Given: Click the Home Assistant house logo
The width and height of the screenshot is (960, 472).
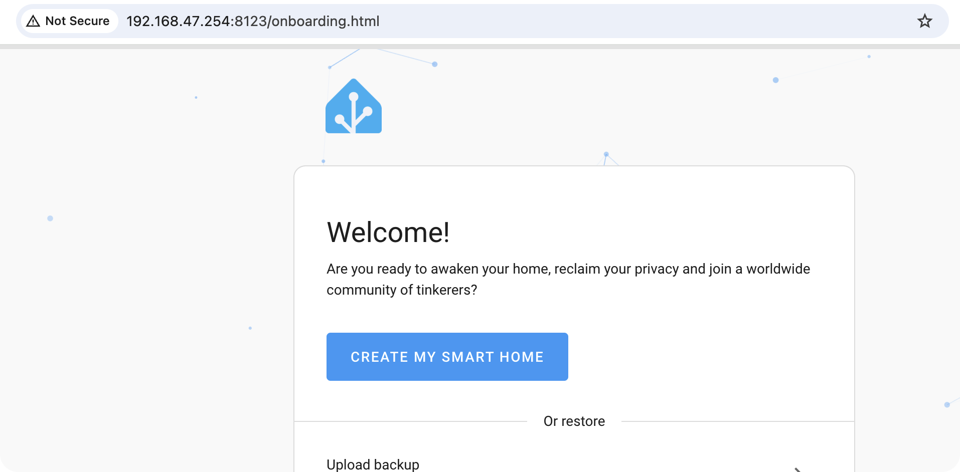Looking at the screenshot, I should [354, 106].
